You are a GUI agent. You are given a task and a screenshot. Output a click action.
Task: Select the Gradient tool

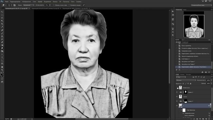click(x=2, y=45)
